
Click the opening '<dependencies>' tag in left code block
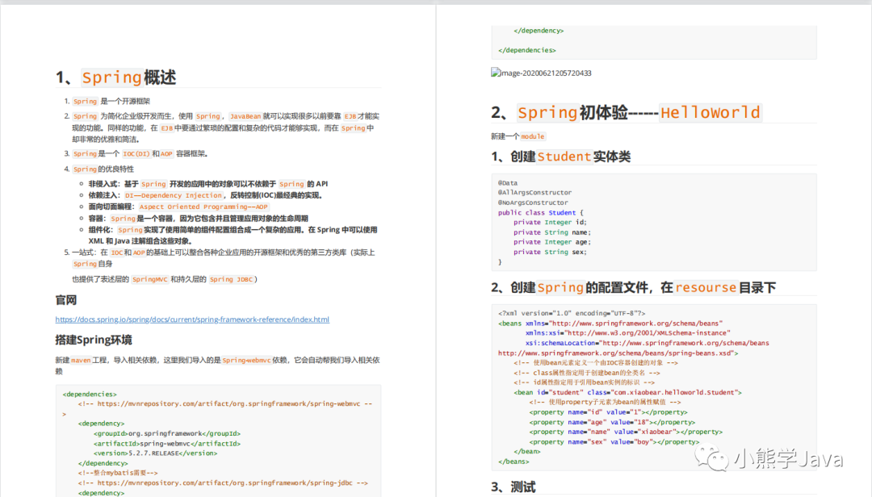90,395
